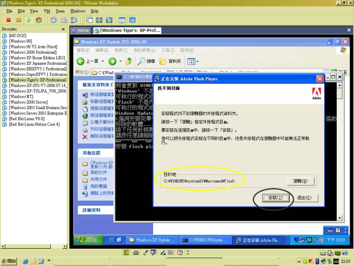Open the Help menu in VMware
Screen dimensions: 354x266
pos(94,11)
